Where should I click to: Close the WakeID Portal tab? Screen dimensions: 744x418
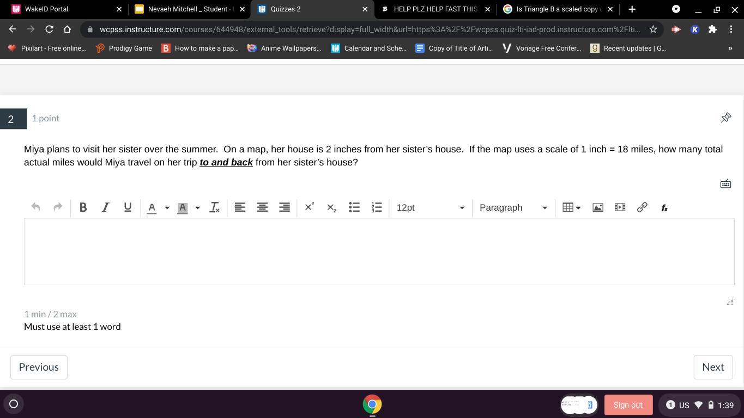119,9
